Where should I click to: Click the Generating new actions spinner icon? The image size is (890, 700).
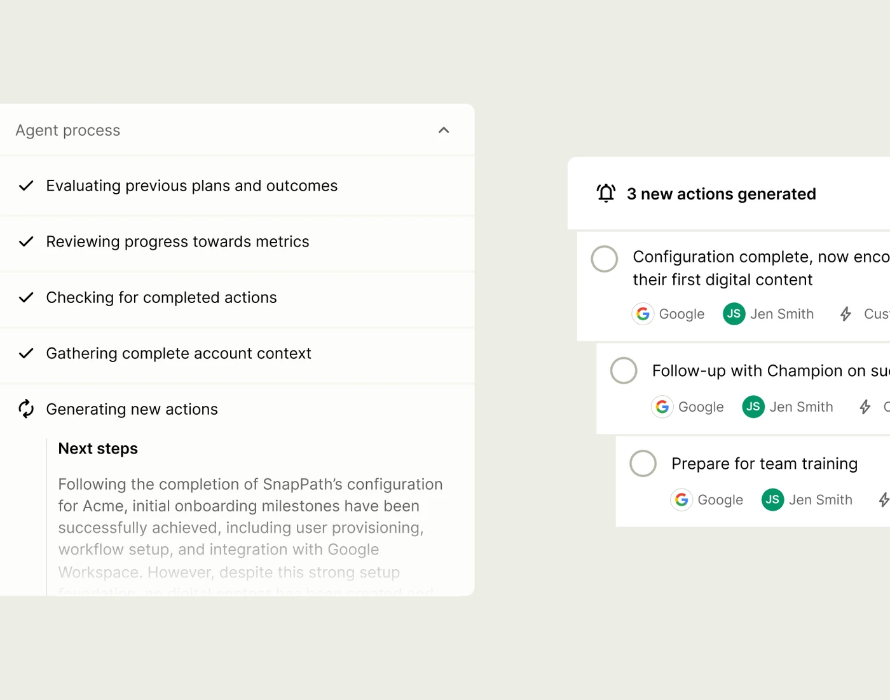click(26, 409)
